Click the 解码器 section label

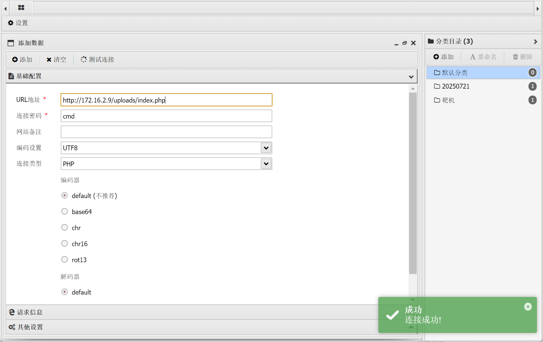pyautogui.click(x=70, y=277)
